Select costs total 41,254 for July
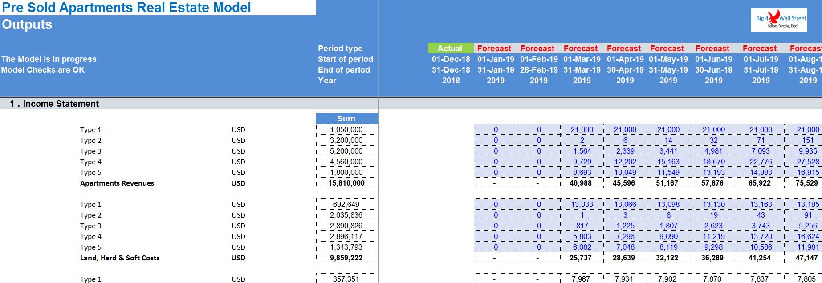This screenshot has height=283, width=822. (761, 258)
